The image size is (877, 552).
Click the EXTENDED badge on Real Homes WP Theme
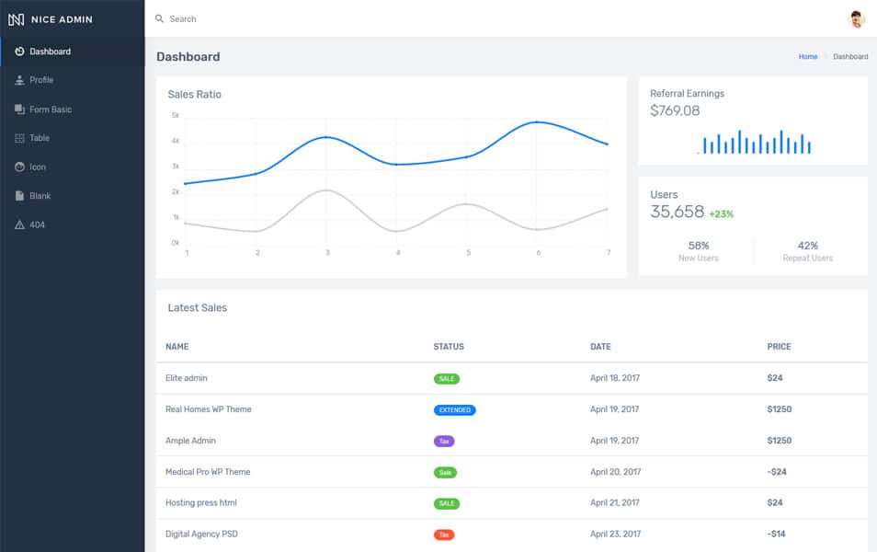[455, 409]
